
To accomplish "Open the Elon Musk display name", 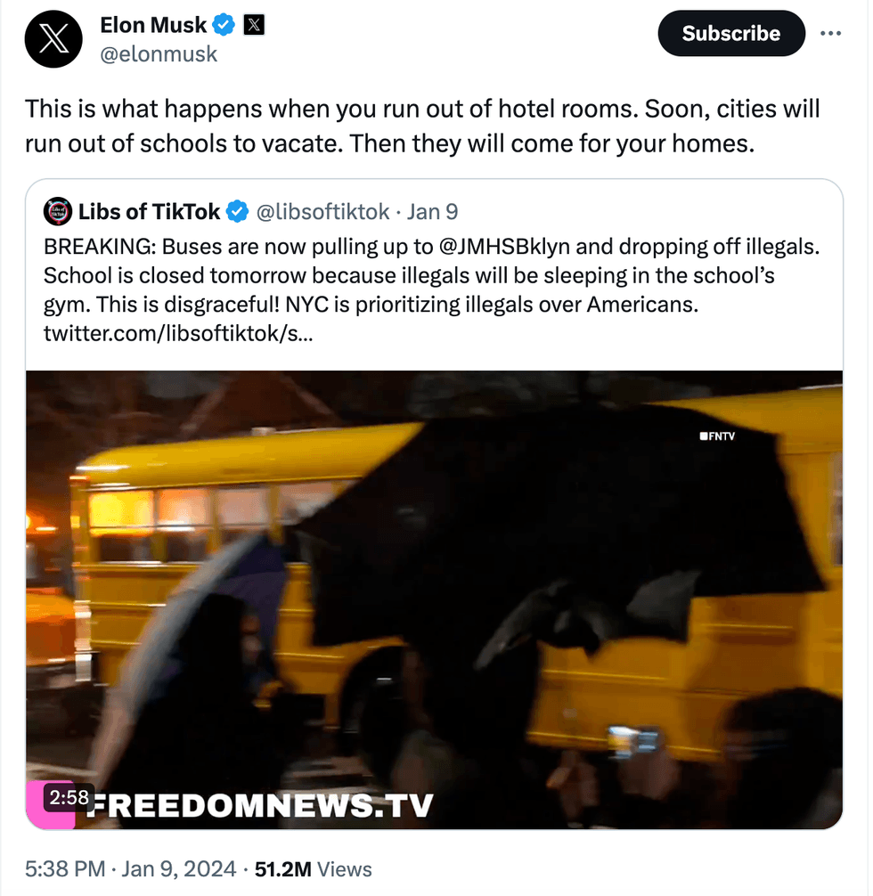I will point(153,25).
